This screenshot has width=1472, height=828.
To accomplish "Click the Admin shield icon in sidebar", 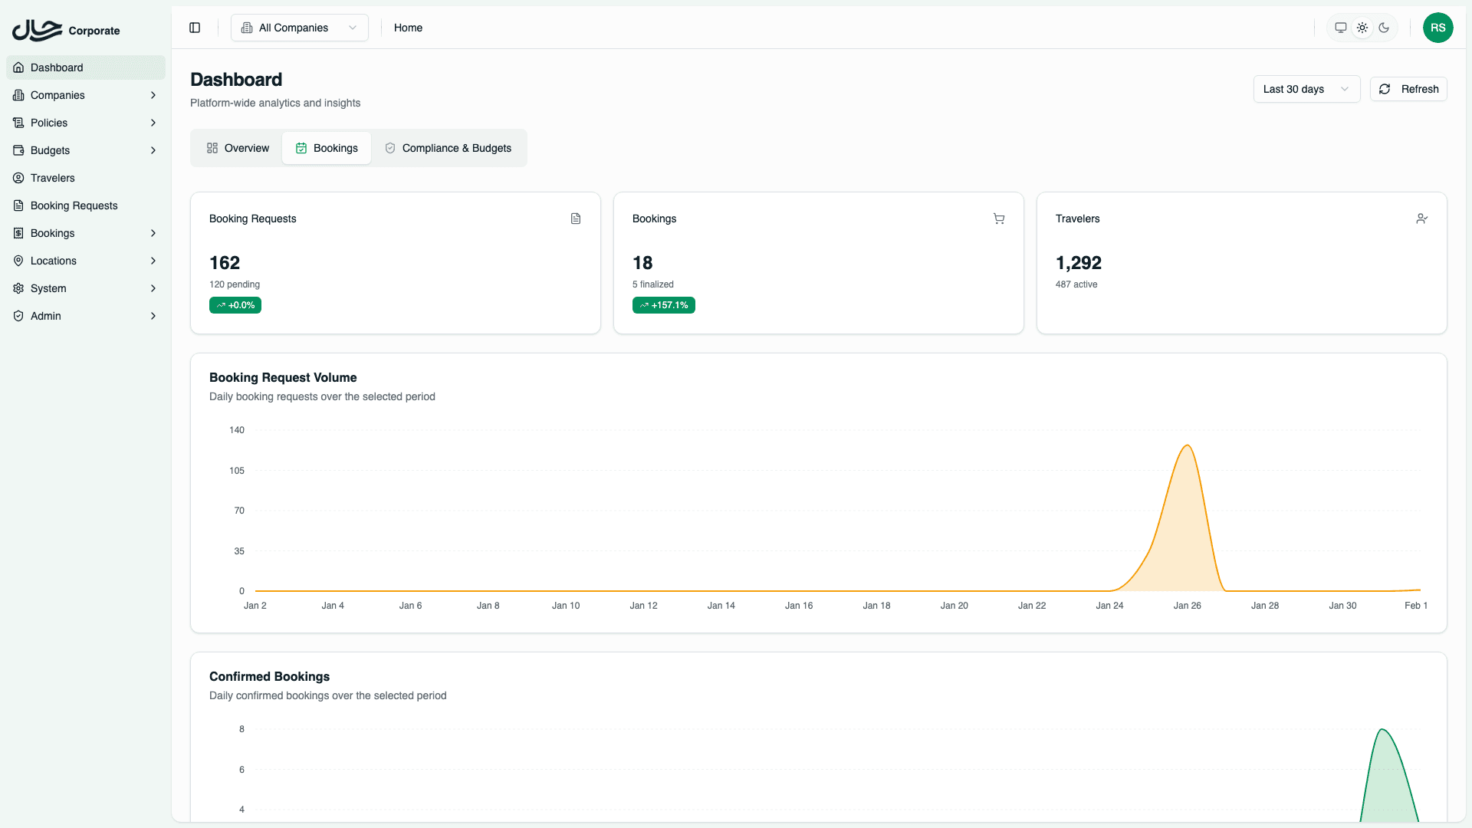I will pyautogui.click(x=18, y=316).
